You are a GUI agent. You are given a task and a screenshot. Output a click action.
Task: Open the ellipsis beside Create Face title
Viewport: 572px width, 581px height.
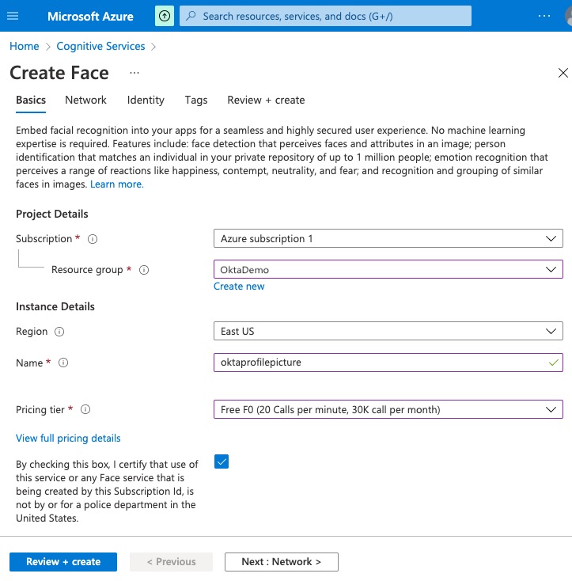click(134, 73)
